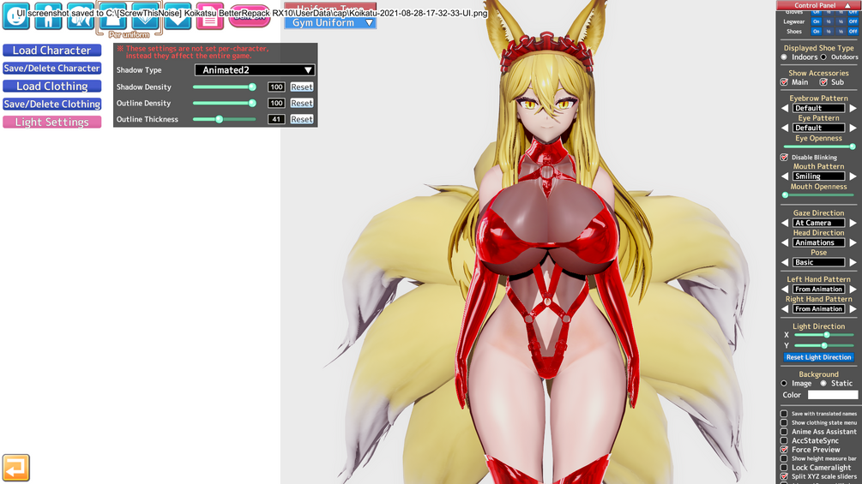Open the Shadow Type Animated2 dropdown
Image resolution: width=862 pixels, height=484 pixels.
click(x=255, y=70)
